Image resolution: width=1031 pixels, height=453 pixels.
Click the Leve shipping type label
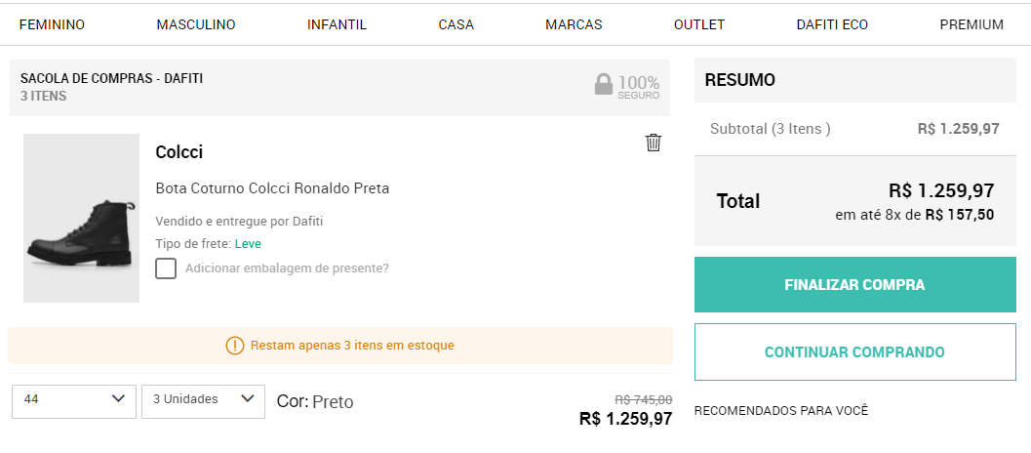coord(248,244)
